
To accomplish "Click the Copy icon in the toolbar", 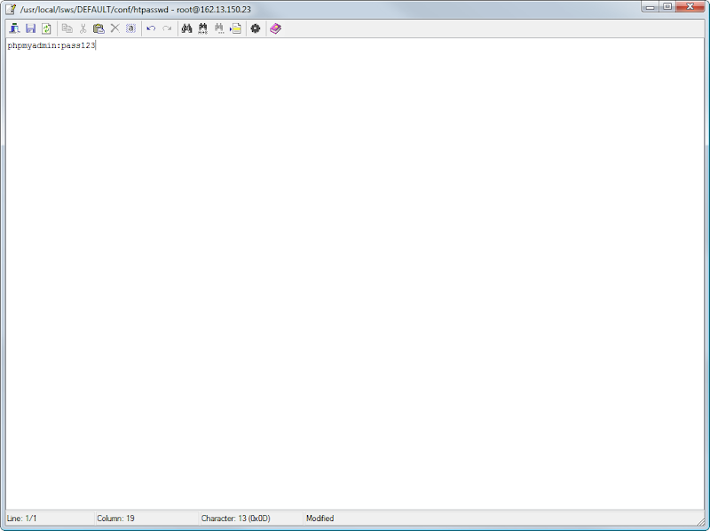I will pos(67,28).
